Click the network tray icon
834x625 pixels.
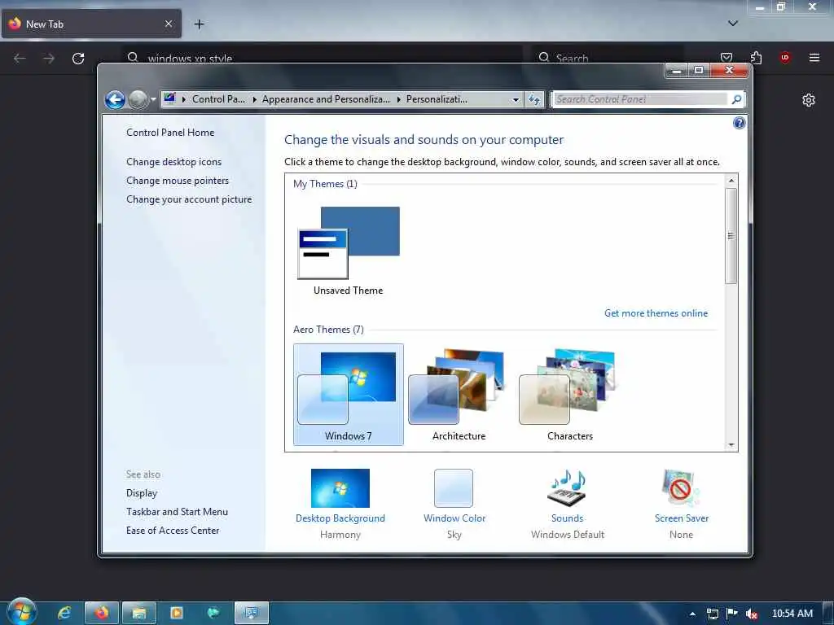coord(712,614)
